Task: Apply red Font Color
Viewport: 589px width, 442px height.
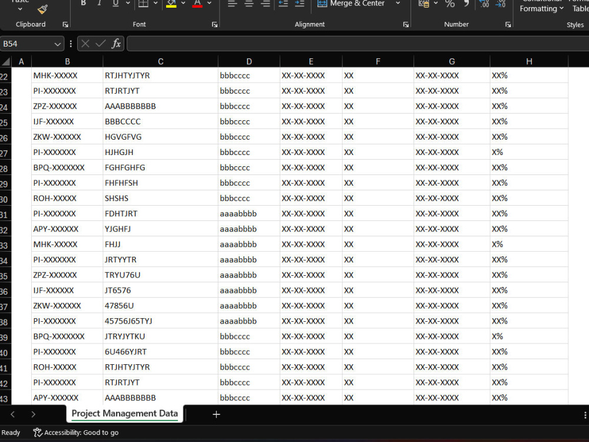Action: [x=197, y=4]
